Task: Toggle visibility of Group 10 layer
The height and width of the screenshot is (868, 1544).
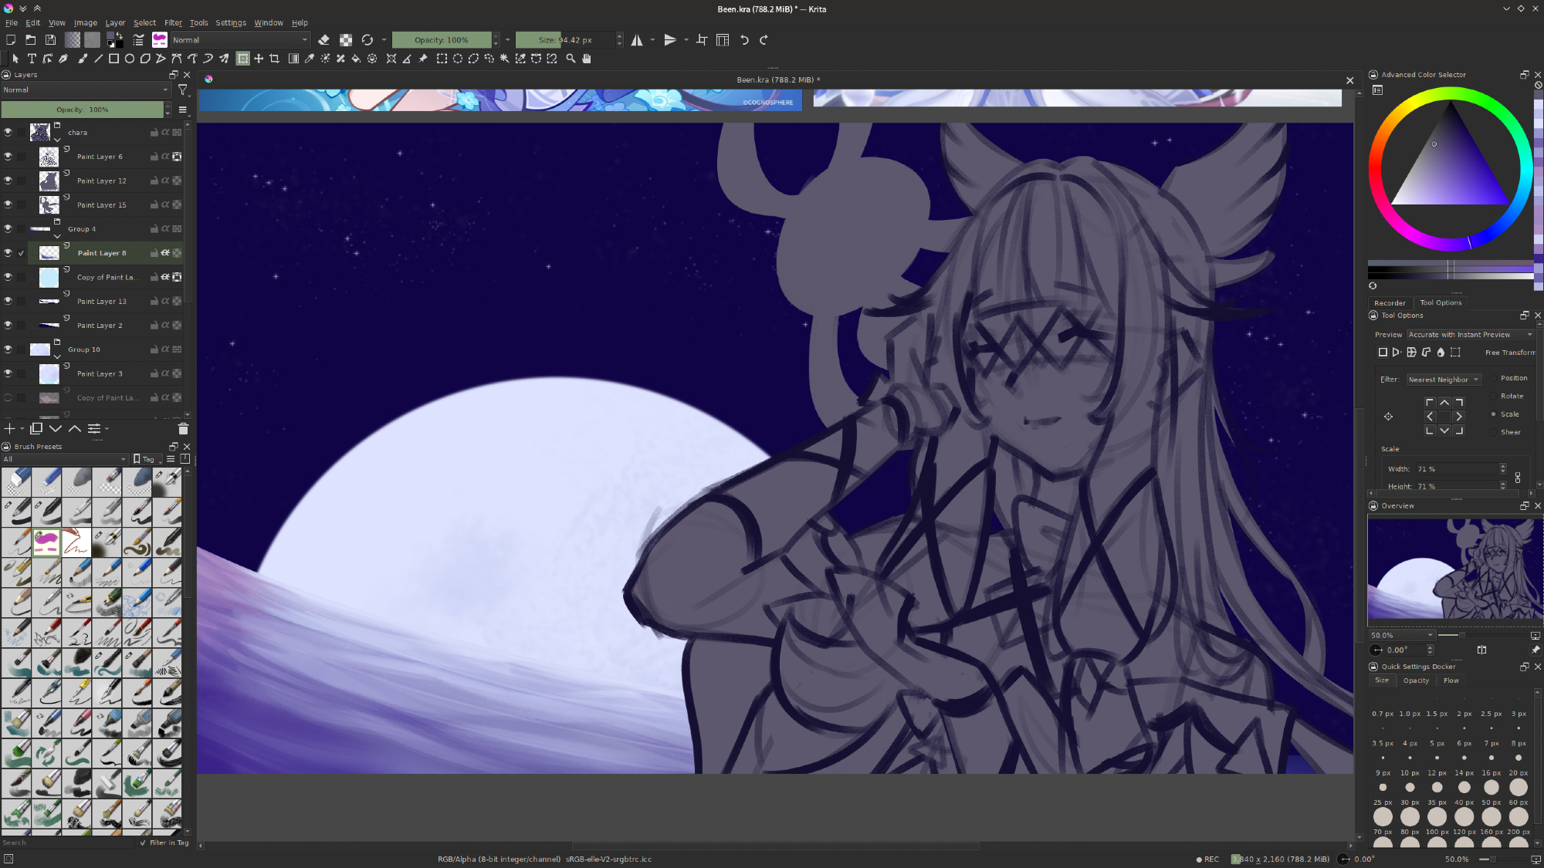Action: pos(8,350)
